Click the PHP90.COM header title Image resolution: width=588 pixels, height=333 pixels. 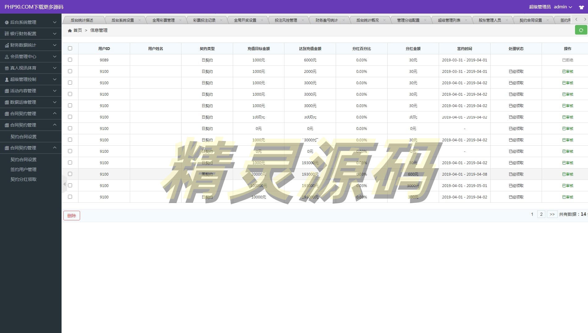[x=34, y=7]
